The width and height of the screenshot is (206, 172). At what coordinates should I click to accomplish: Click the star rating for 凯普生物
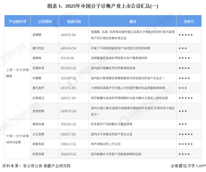184,154
